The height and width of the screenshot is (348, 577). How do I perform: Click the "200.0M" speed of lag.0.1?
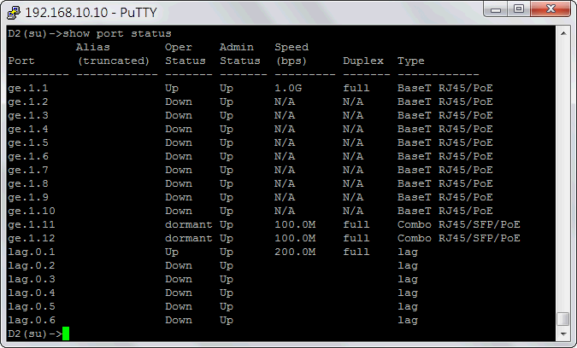click(x=295, y=252)
